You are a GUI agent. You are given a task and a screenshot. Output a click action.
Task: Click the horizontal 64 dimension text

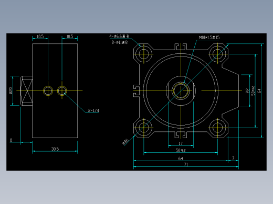pos(181,158)
